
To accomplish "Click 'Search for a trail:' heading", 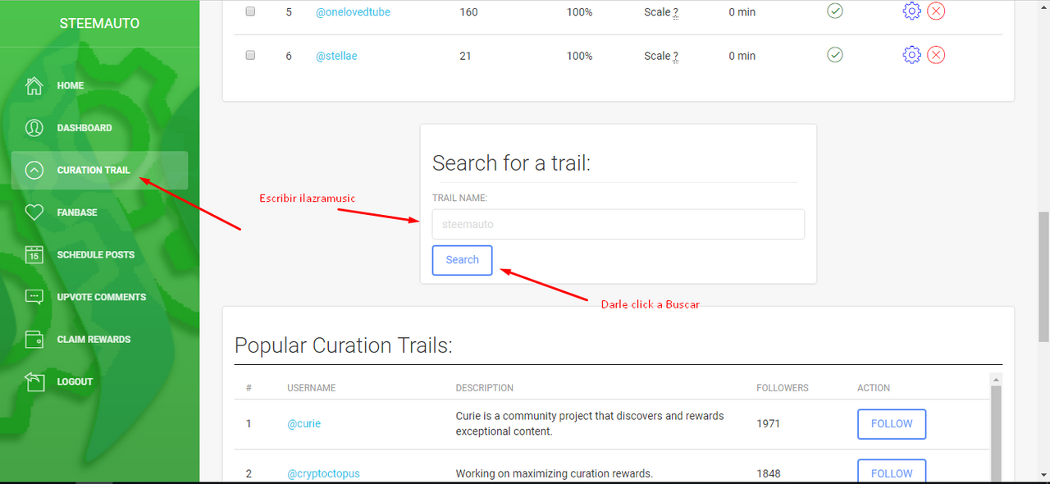I will click(x=511, y=162).
